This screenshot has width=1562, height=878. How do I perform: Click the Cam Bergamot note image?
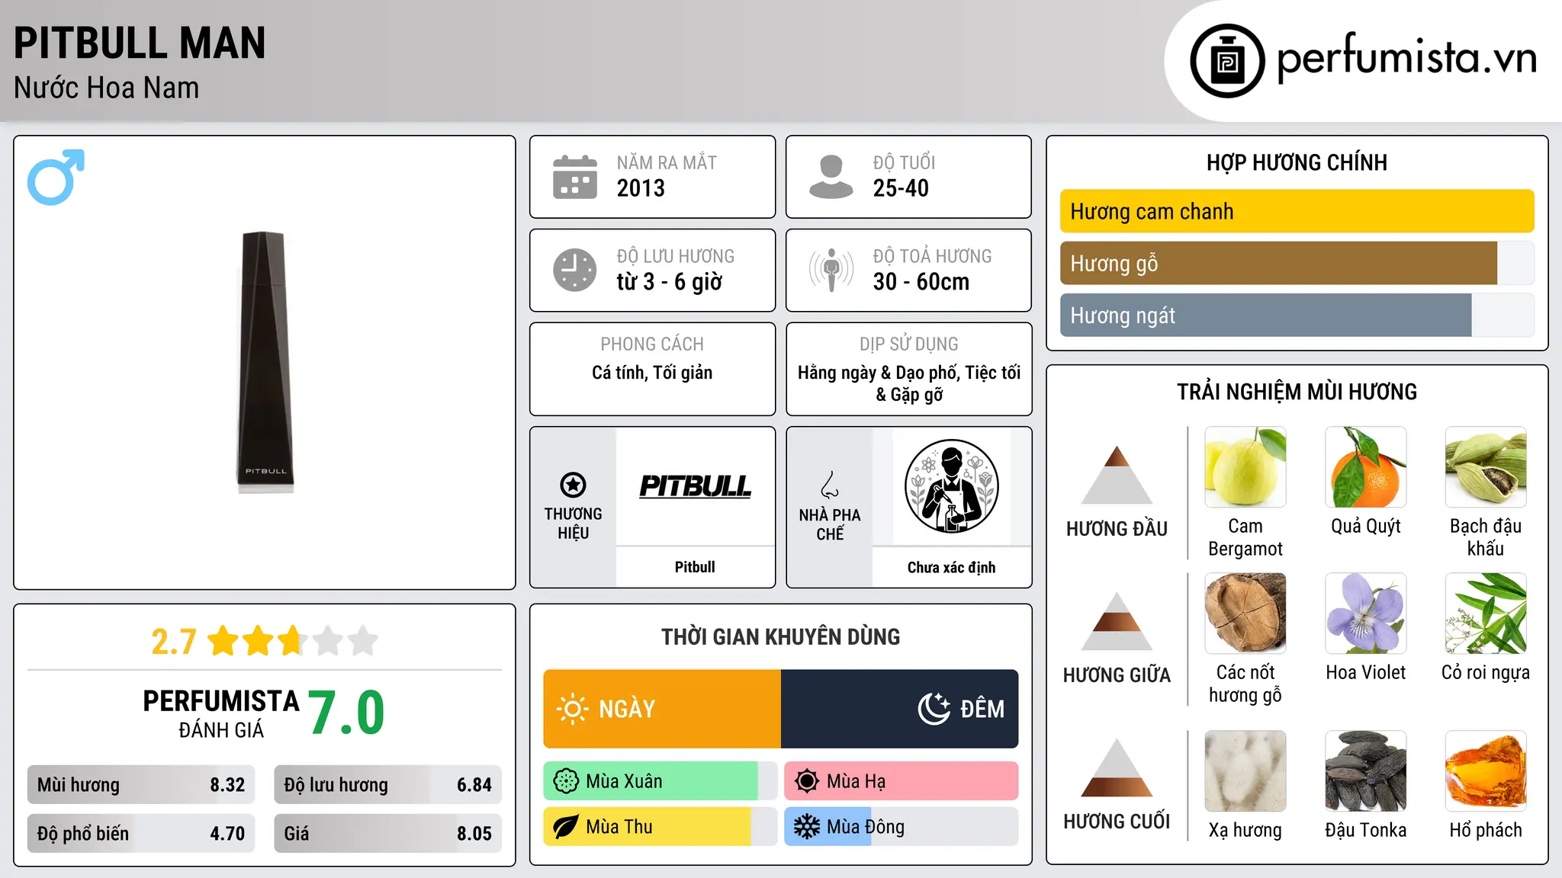[x=1245, y=467]
